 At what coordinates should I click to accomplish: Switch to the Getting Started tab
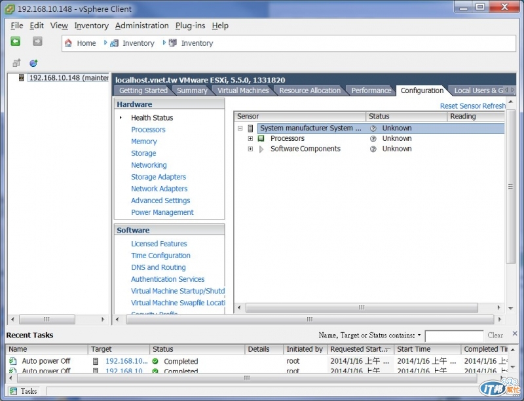coord(143,90)
